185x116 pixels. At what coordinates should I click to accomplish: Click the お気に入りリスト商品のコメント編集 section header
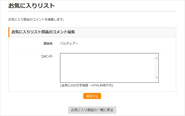[43, 32]
